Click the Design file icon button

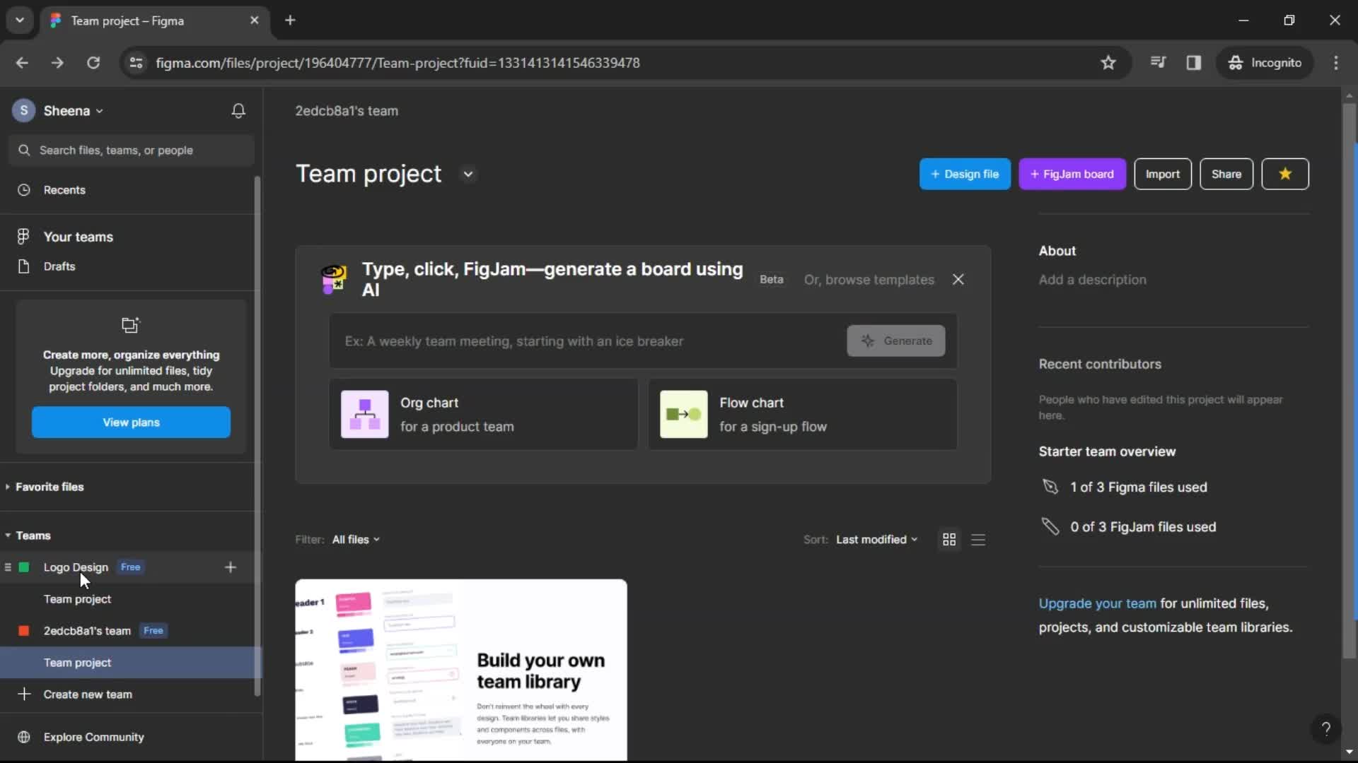(965, 175)
